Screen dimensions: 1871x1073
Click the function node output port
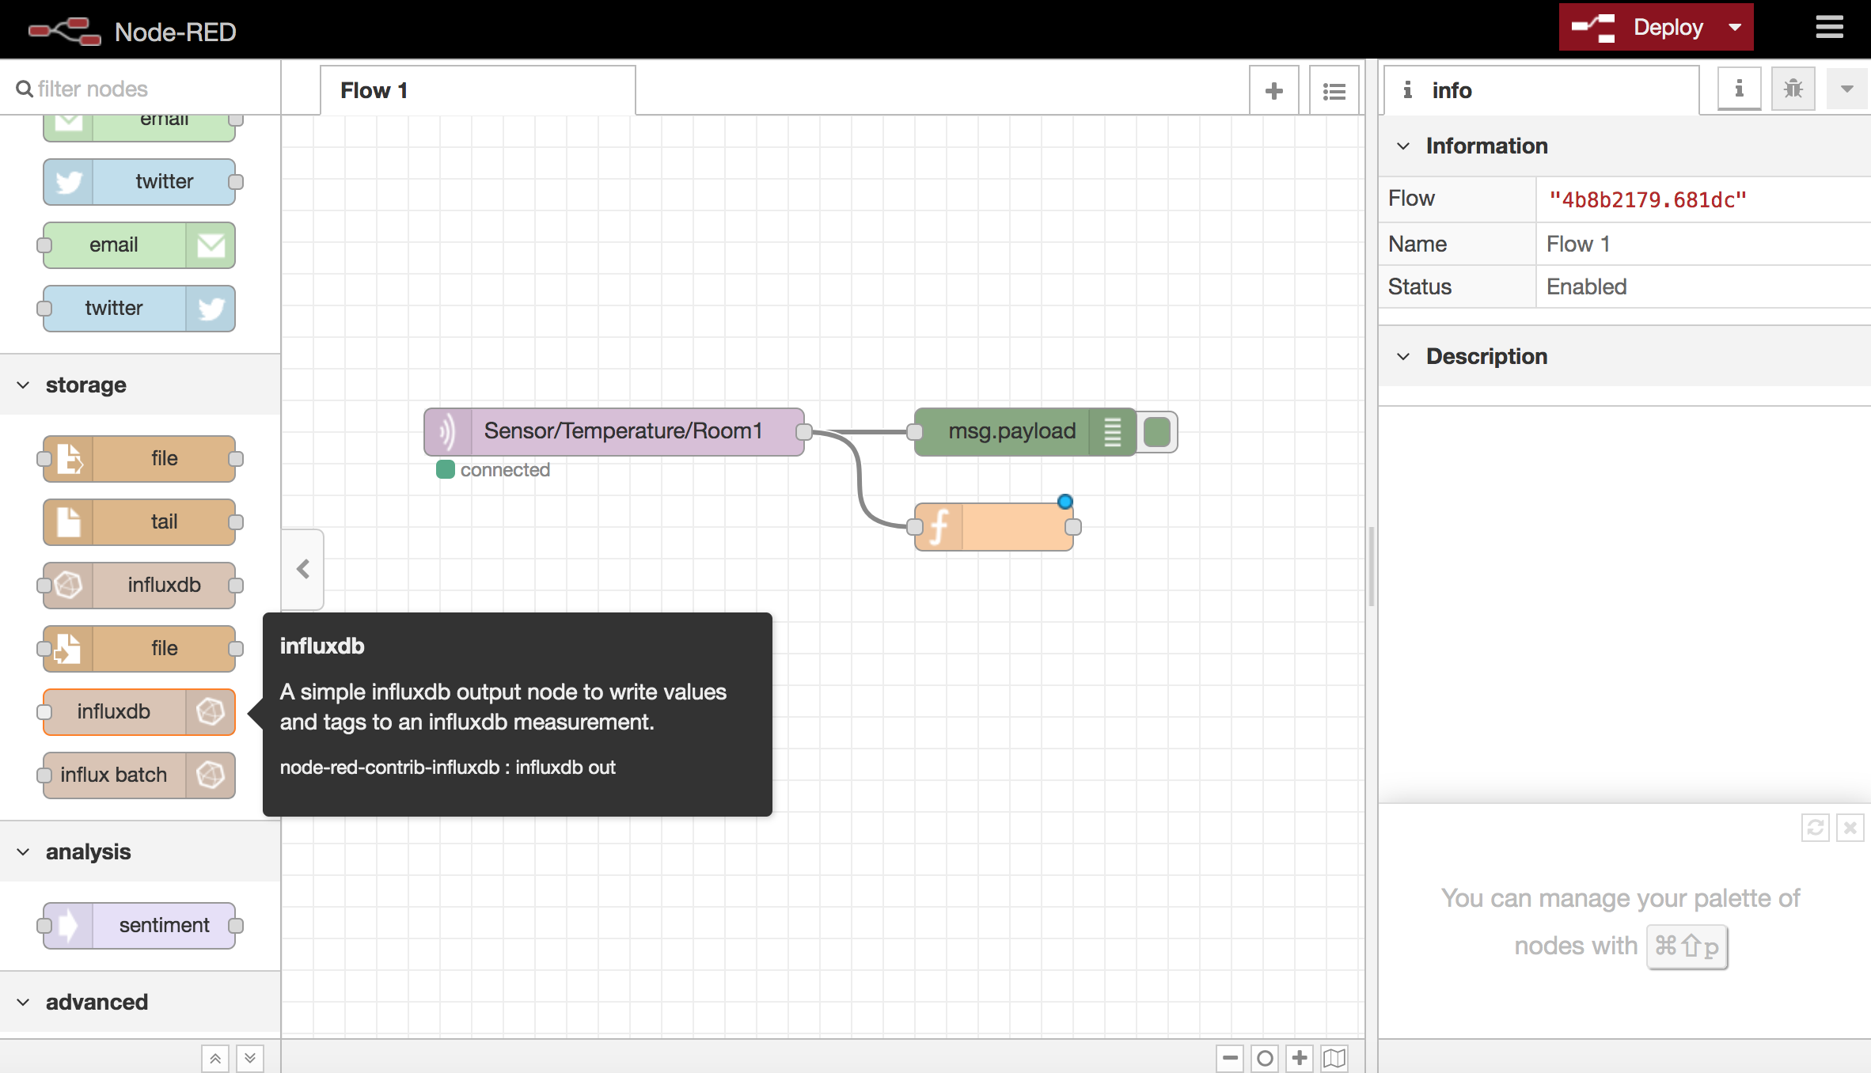pos(1073,527)
